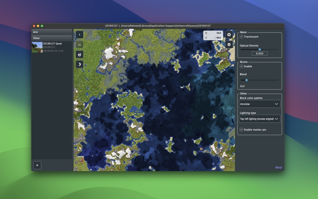Toggle the Translucent water checkbox
Viewport: 318px width, 199px height.
click(x=241, y=37)
